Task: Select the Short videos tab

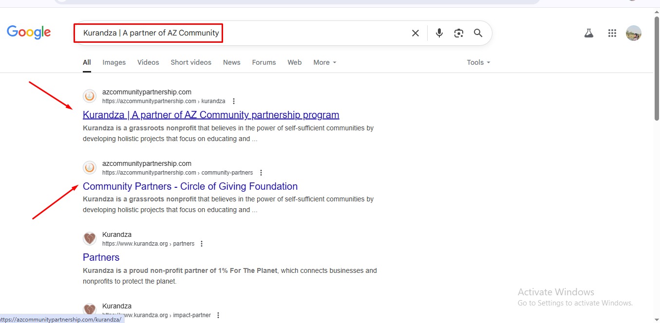Action: coord(191,62)
